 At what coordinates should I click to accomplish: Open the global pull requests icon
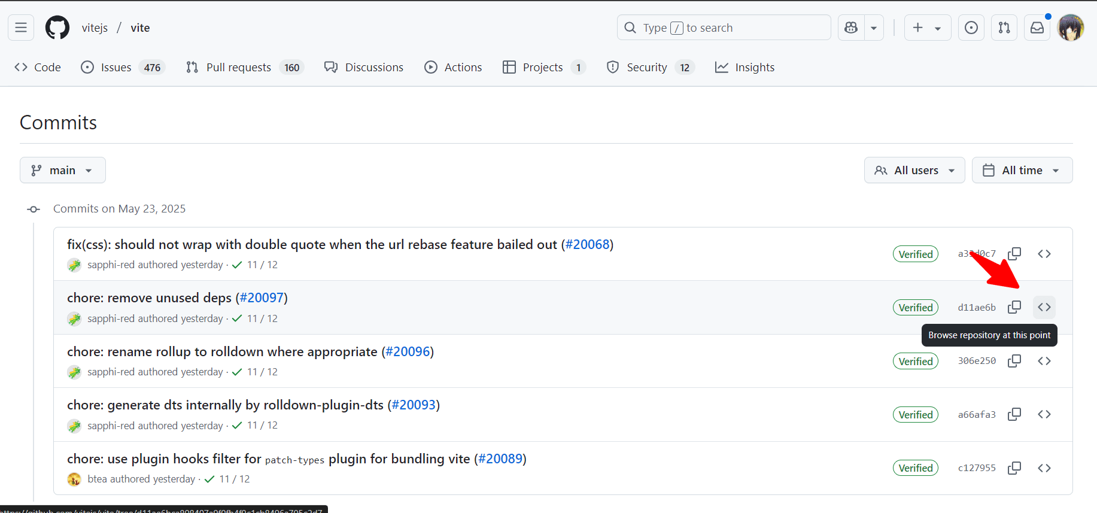click(1004, 28)
